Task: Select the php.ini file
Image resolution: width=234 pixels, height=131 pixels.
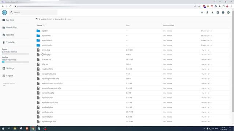Action: 132,64
